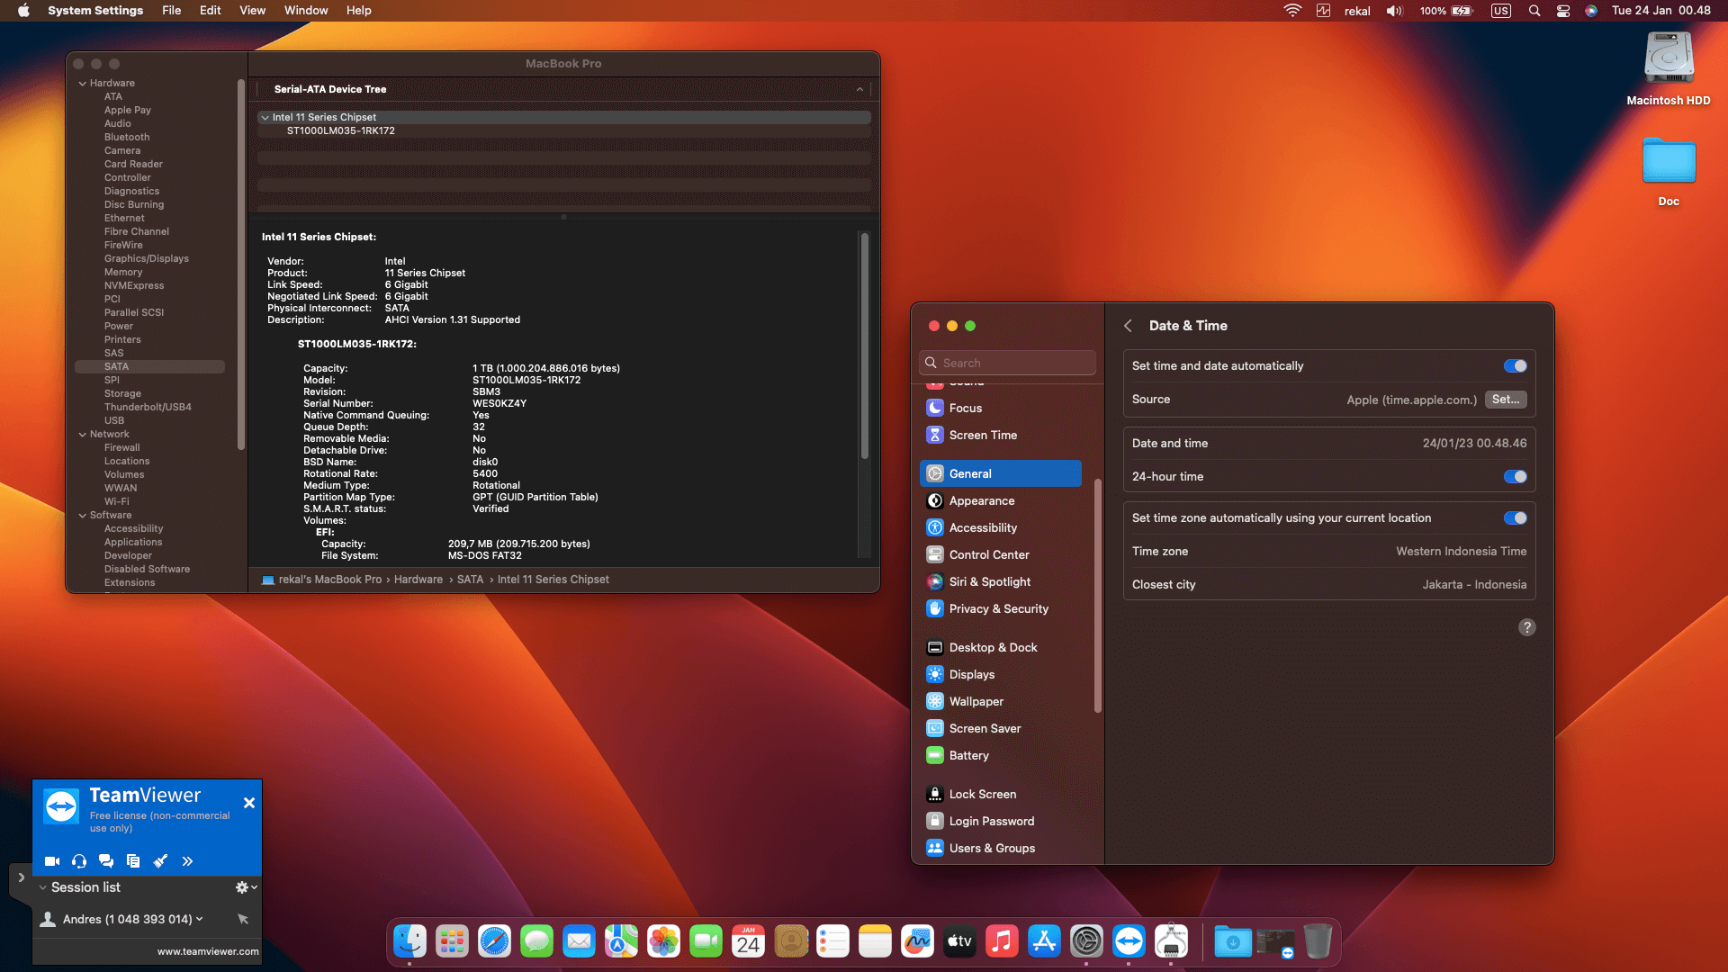This screenshot has width=1728, height=972.
Task: Disable Set time and date automatically
Action: tap(1516, 365)
